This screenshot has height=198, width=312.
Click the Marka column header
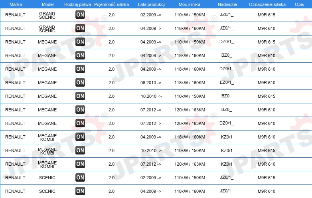(x=16, y=4)
